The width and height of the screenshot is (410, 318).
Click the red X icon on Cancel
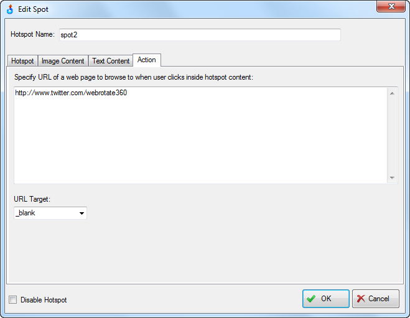[x=361, y=299]
